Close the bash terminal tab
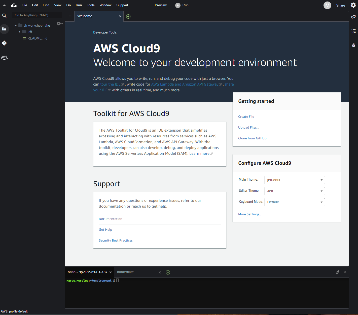 point(111,272)
